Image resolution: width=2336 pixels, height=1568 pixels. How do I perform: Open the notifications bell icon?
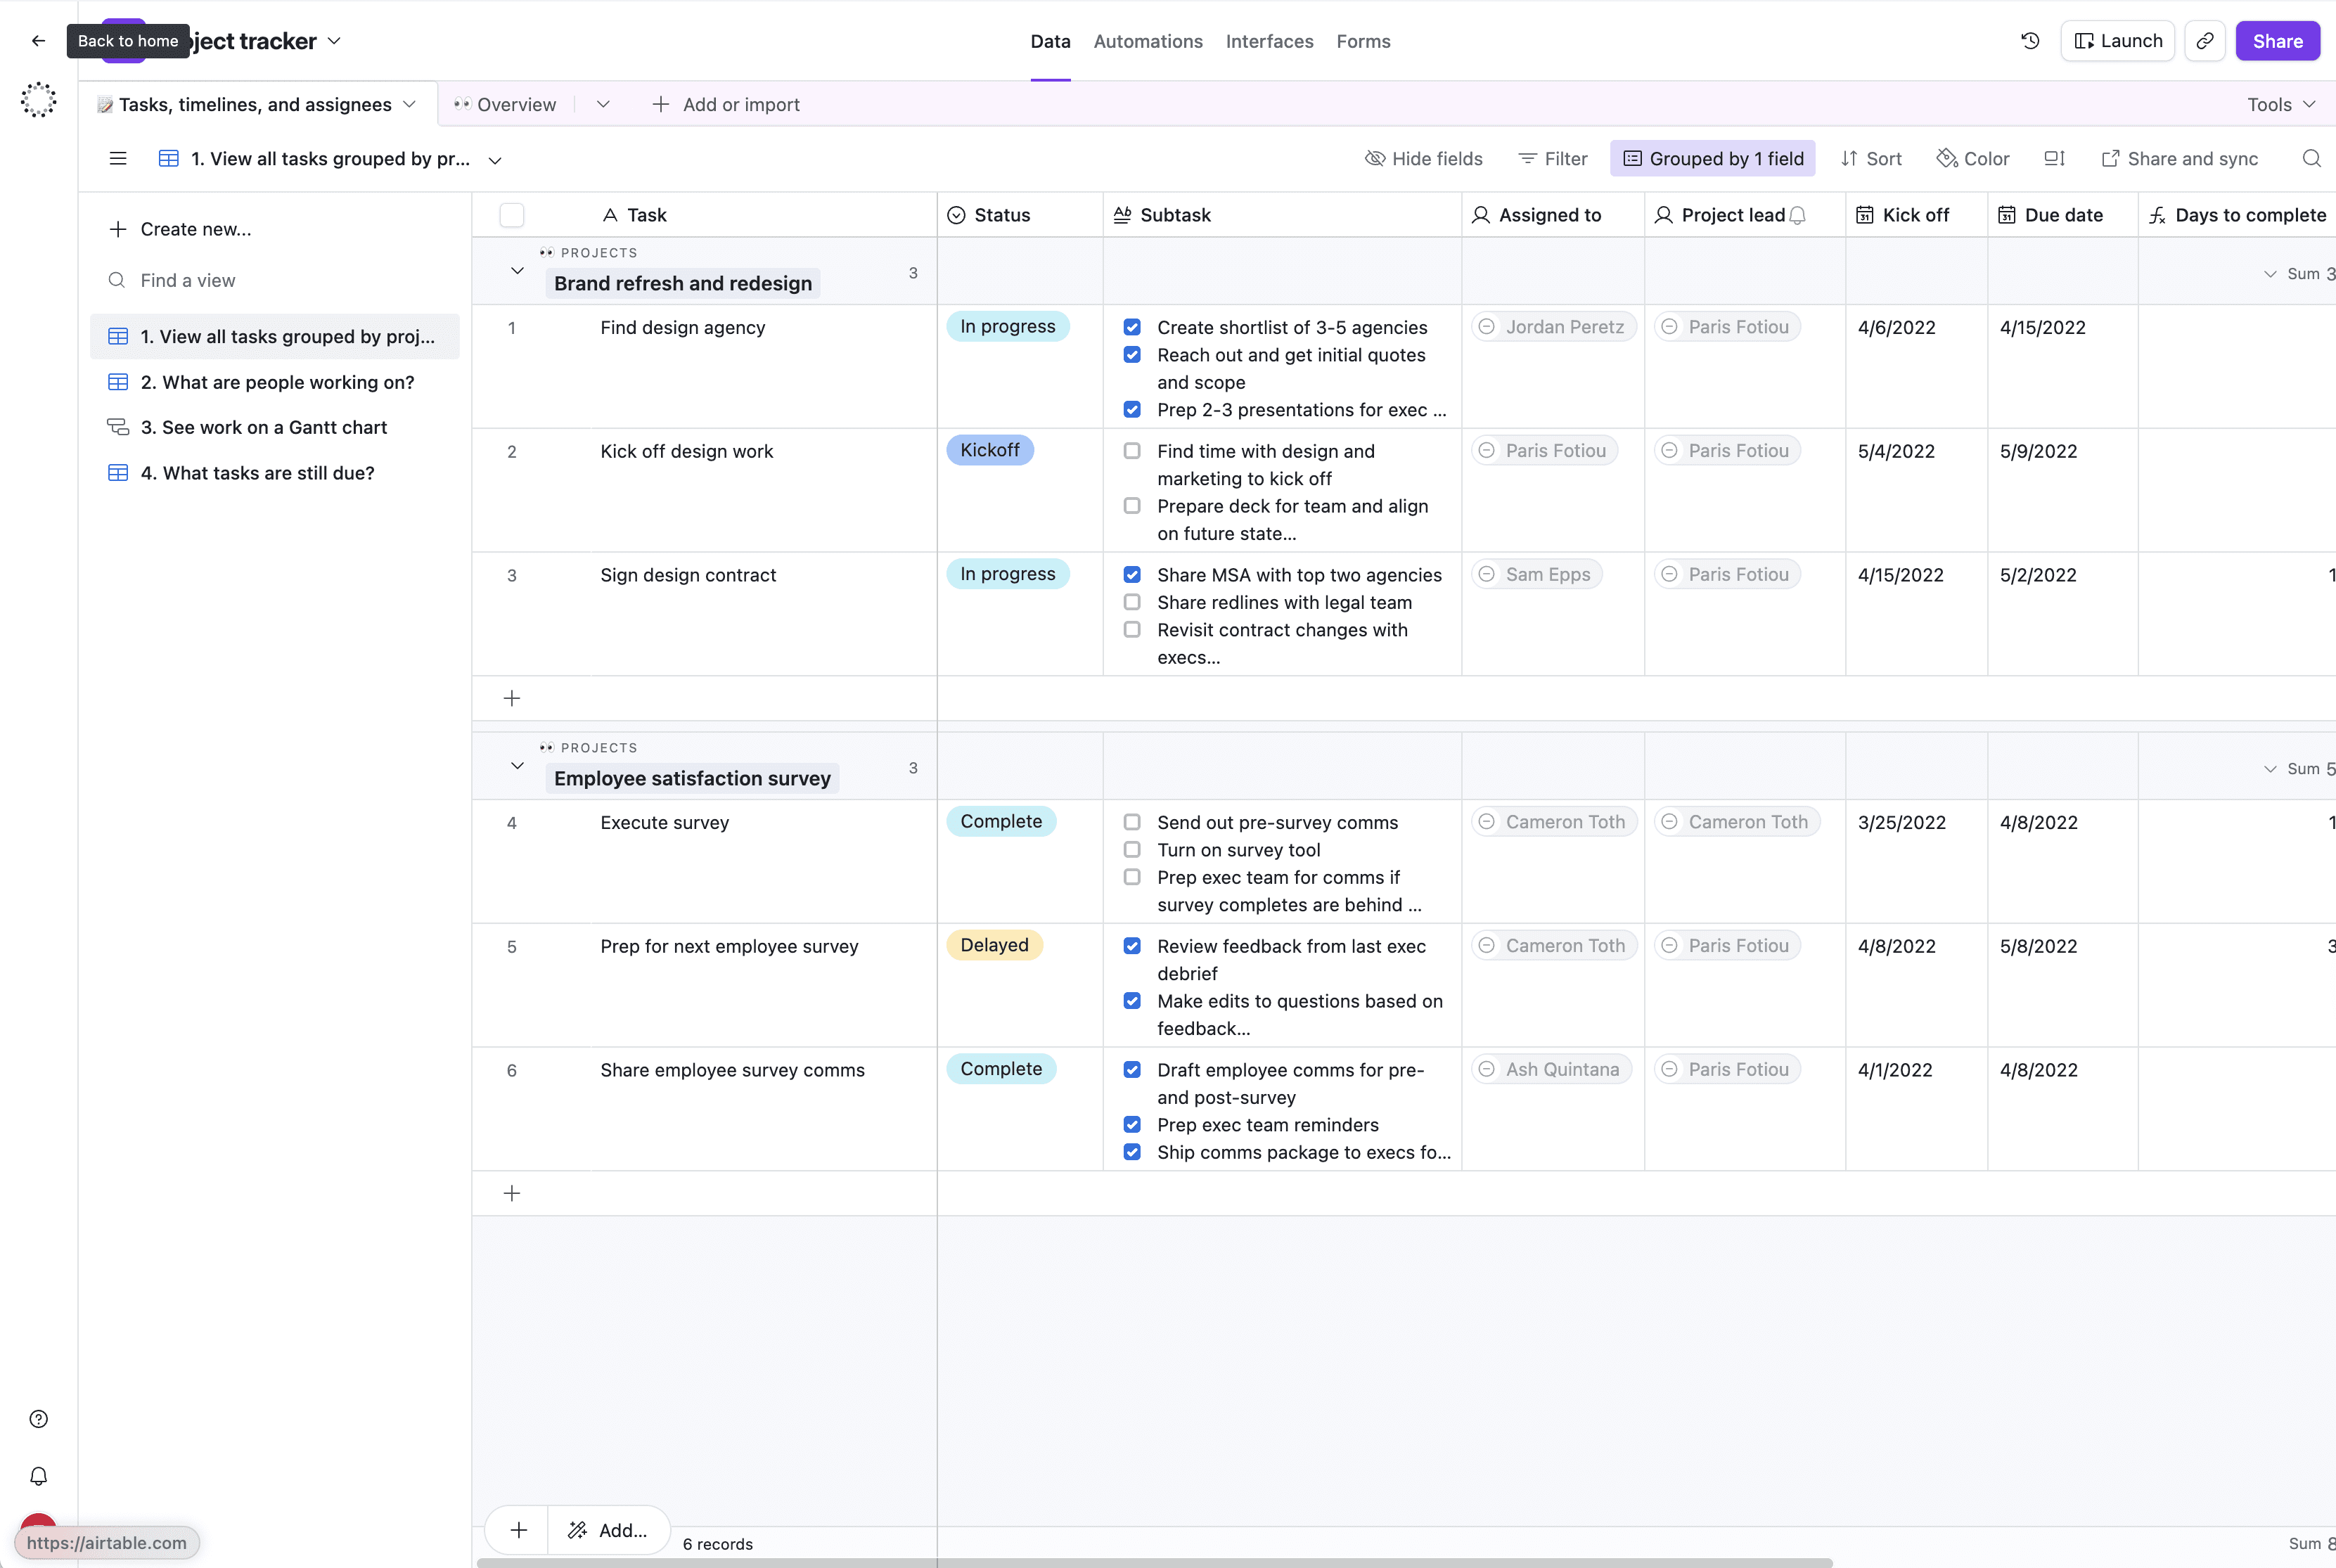click(39, 1476)
